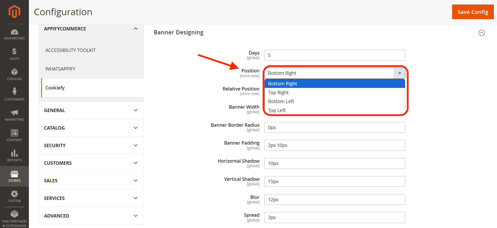
Task: Click the Spread input field
Action: [335, 217]
